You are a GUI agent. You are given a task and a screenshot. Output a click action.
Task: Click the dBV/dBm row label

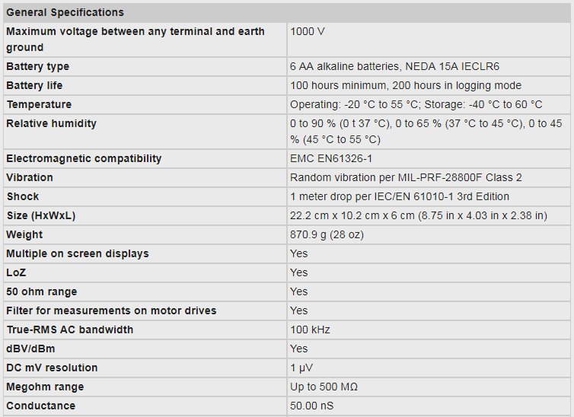point(30,349)
